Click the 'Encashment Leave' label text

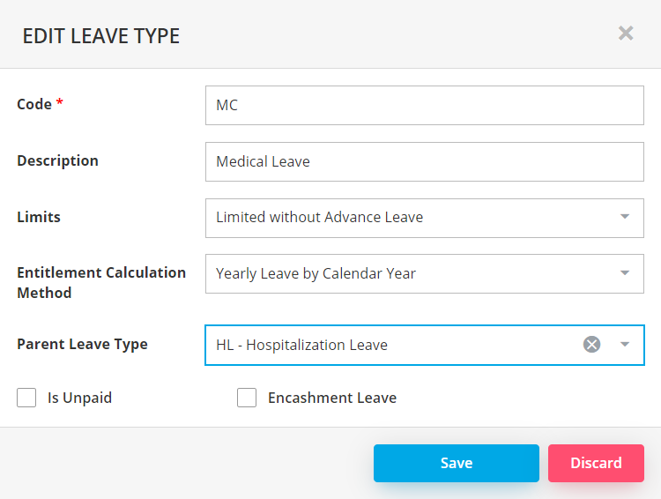click(x=332, y=398)
